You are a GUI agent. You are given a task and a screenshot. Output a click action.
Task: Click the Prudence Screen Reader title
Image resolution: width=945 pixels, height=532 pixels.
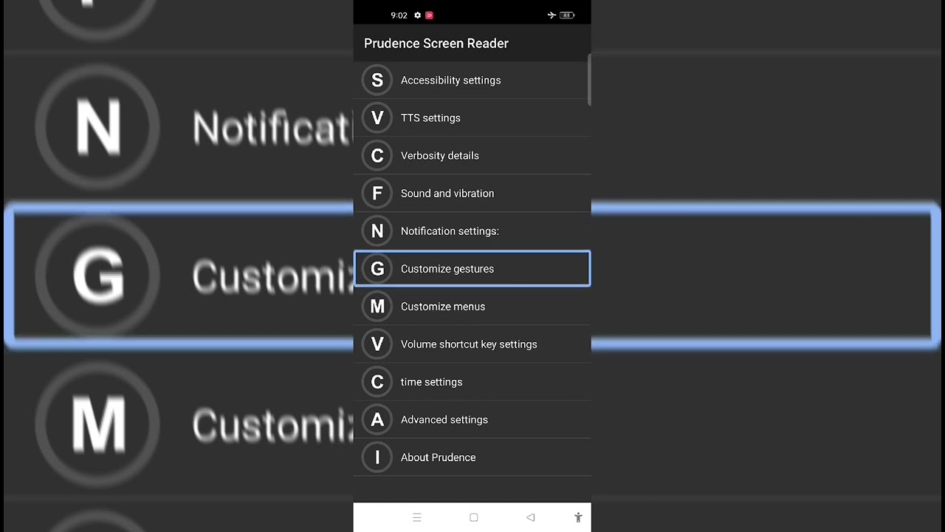(436, 43)
